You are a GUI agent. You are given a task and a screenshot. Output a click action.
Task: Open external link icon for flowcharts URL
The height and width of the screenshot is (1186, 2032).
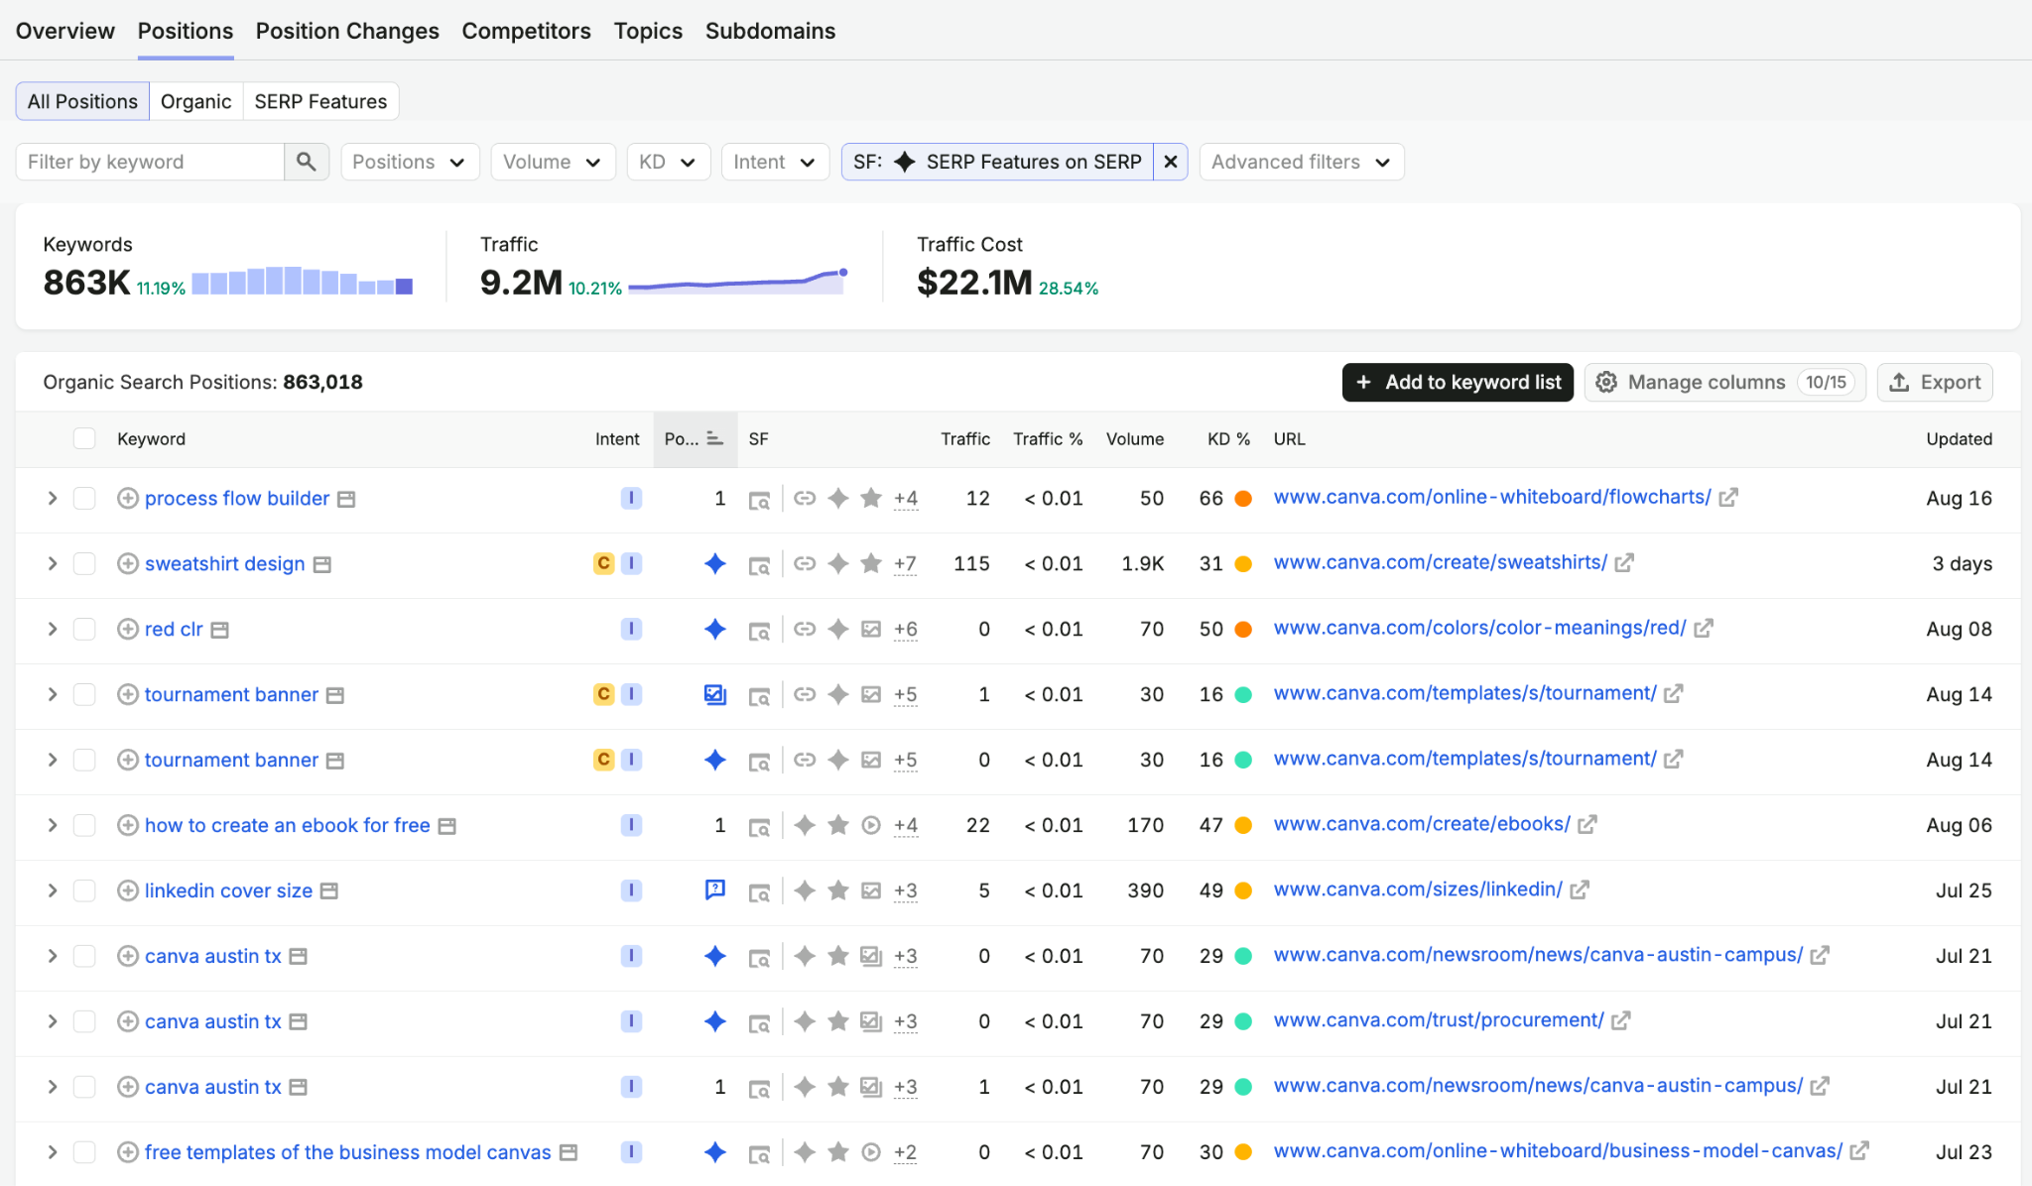(x=1728, y=497)
